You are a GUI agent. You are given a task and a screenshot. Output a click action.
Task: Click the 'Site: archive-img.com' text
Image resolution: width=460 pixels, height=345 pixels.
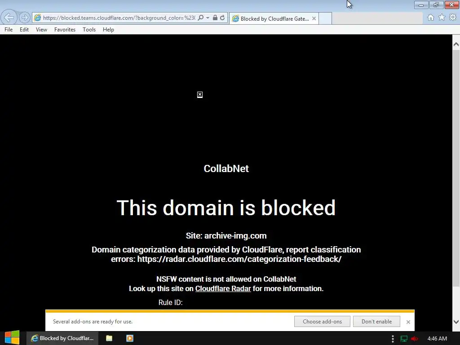(x=226, y=236)
